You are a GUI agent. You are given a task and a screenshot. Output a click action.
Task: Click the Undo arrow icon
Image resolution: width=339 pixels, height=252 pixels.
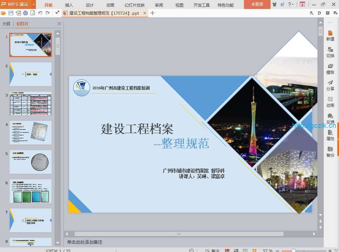click(40, 13)
